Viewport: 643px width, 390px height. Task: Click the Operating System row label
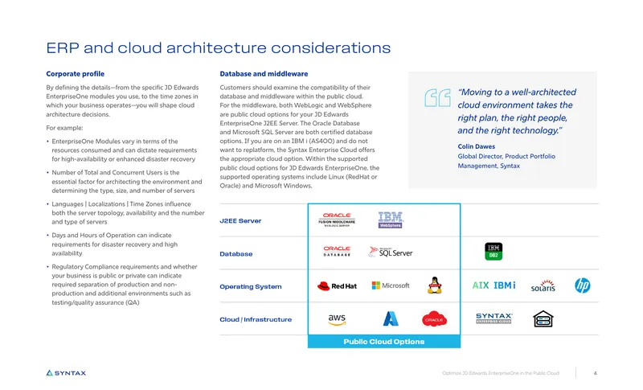[x=251, y=286]
